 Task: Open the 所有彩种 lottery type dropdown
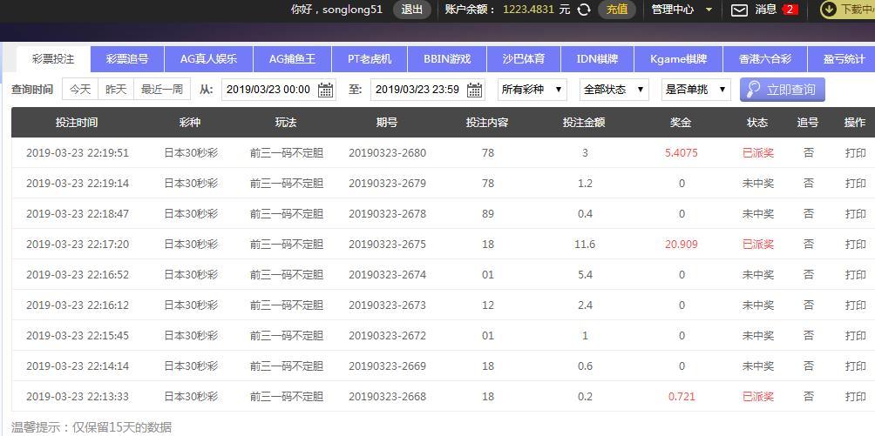pyautogui.click(x=532, y=90)
